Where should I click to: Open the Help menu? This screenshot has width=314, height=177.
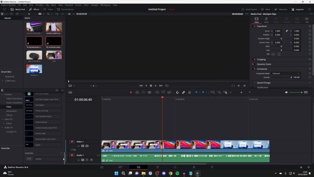[115, 5]
